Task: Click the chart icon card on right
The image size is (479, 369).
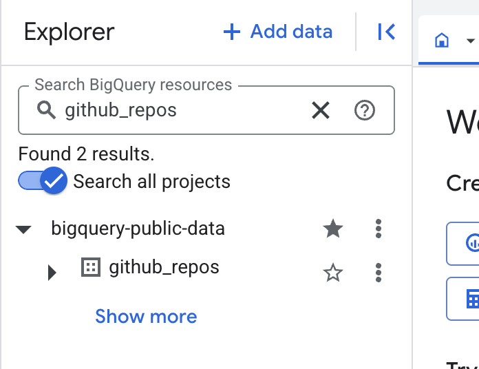Action: [462, 244]
